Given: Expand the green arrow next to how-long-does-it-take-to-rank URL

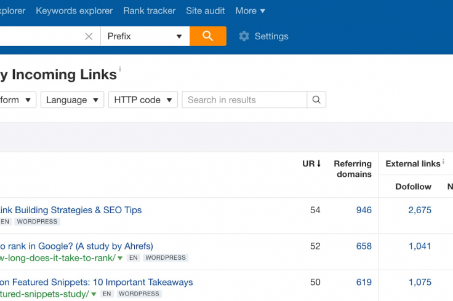Looking at the screenshot, I should pyautogui.click(x=120, y=258).
